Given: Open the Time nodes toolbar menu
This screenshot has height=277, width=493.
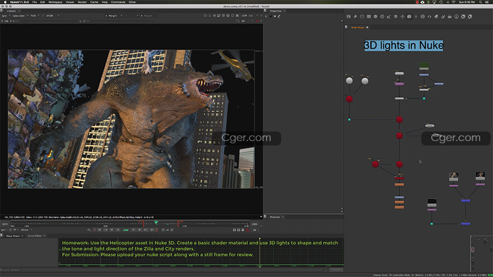Looking at the screenshot, I should coord(362,17).
